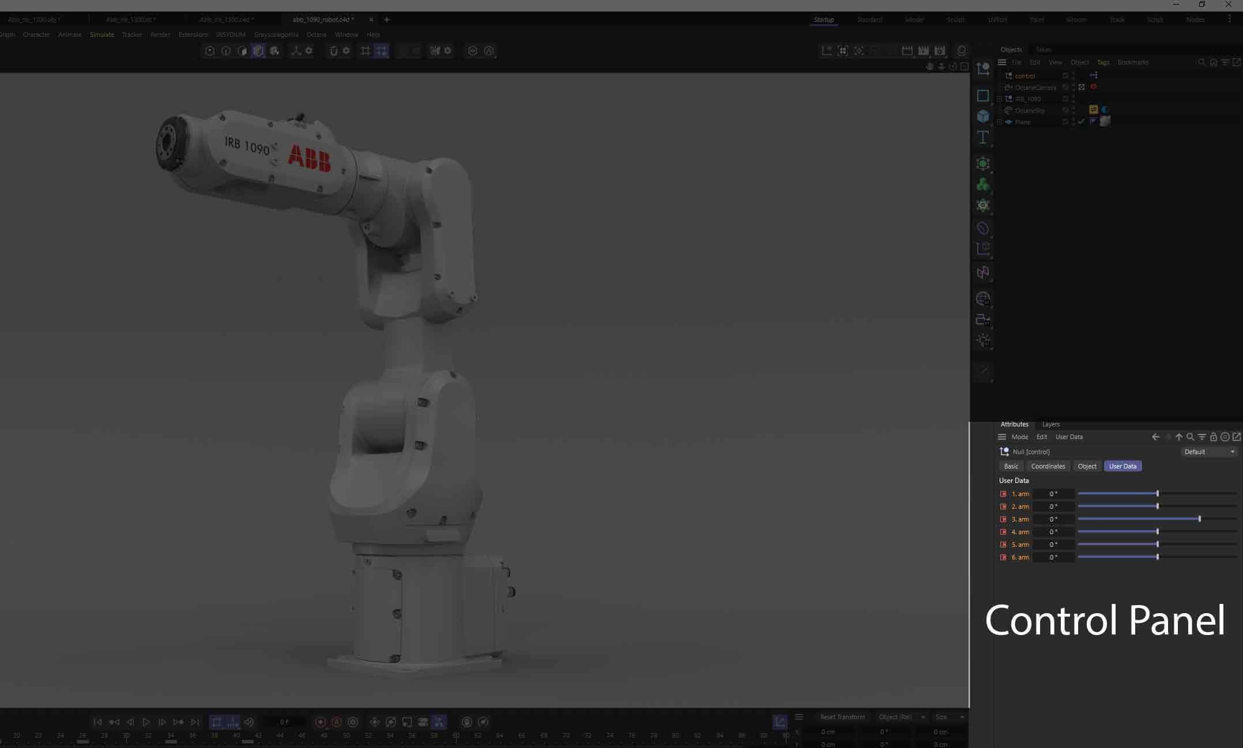Adjust the 1. arm slider
The image size is (1243, 748).
(1157, 494)
